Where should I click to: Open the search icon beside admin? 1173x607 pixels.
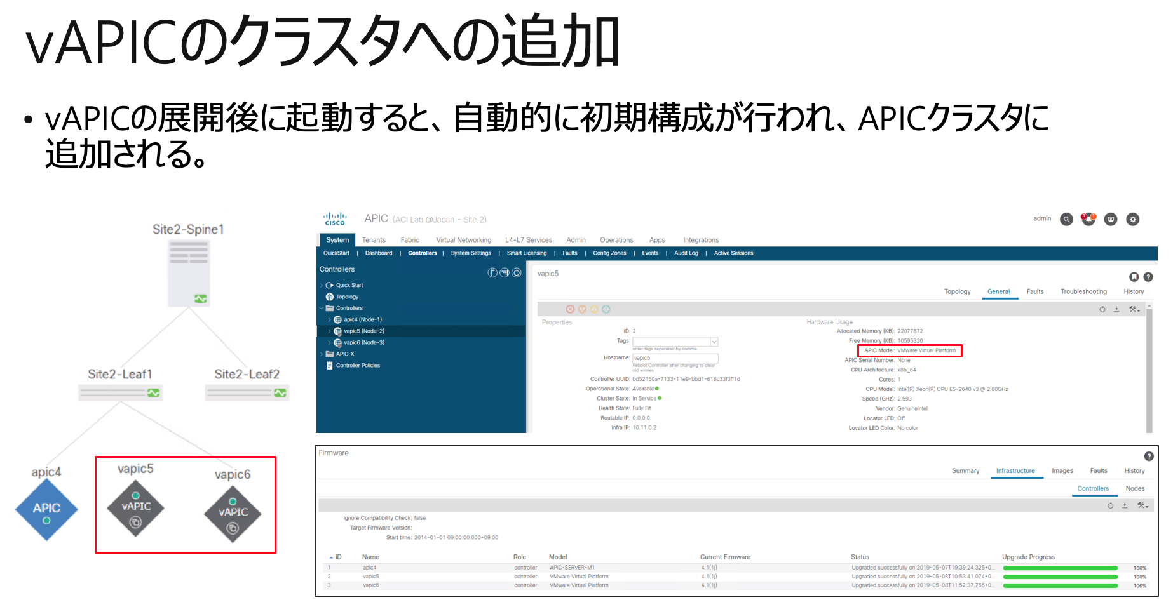pos(1067,219)
